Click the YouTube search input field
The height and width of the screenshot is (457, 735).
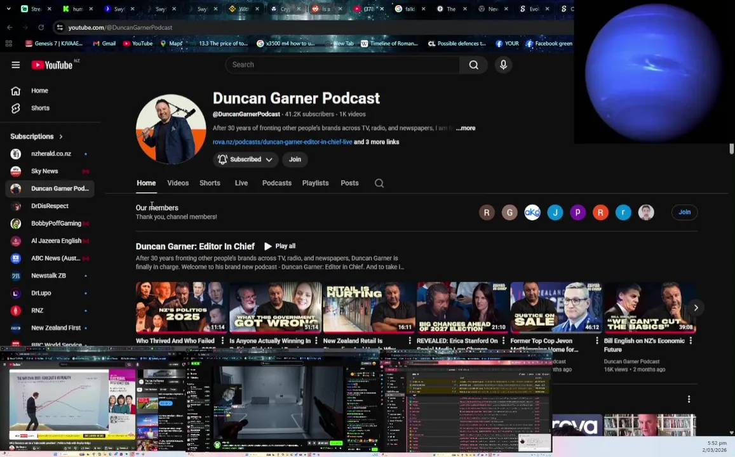tap(342, 65)
